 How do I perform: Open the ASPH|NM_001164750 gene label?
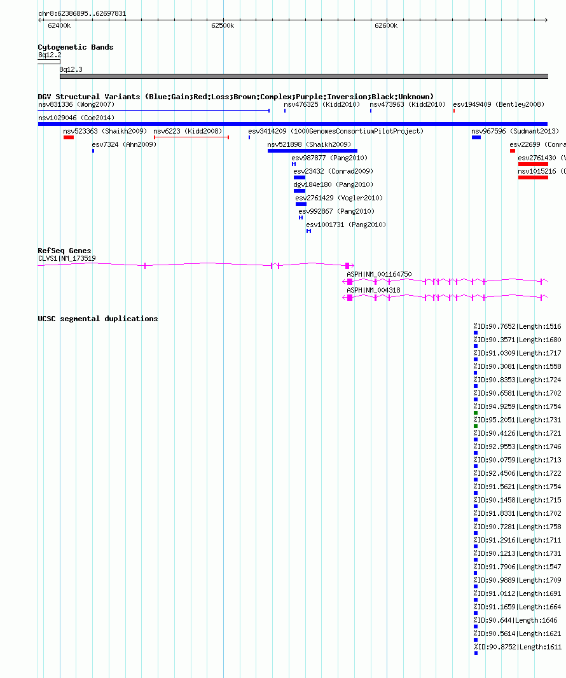pyautogui.click(x=379, y=275)
